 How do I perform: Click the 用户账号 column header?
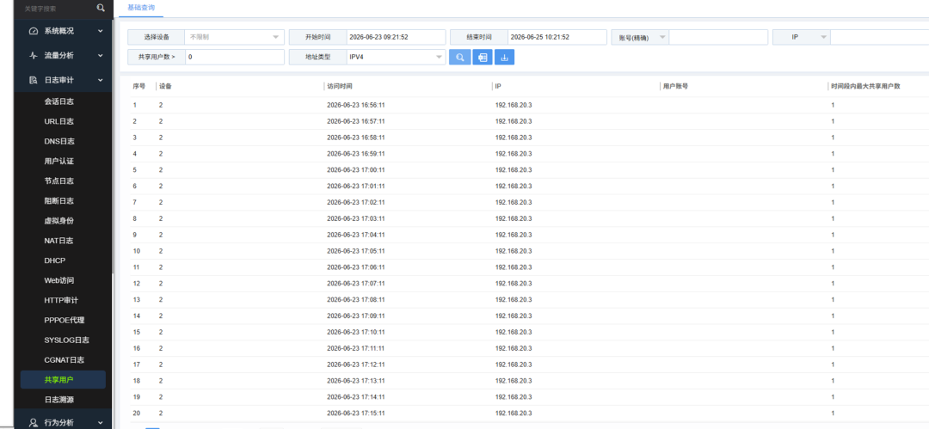click(675, 87)
